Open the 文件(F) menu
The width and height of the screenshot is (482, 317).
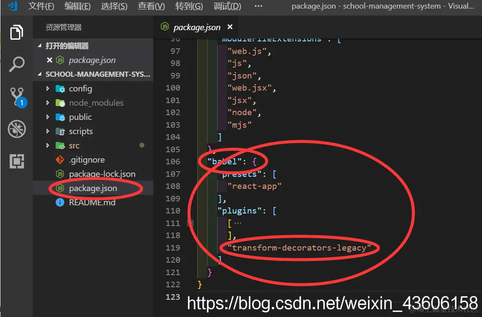click(41, 6)
